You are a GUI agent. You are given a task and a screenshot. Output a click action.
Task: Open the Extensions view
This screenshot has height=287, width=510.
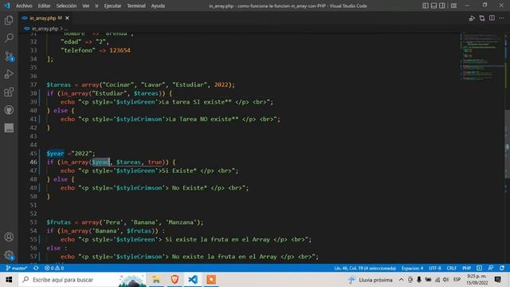tap(9, 92)
